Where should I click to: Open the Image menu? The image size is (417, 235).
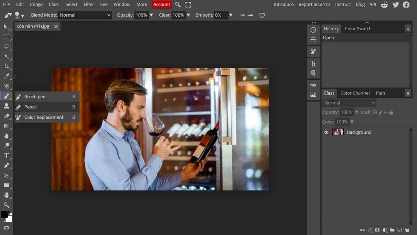[x=36, y=5]
